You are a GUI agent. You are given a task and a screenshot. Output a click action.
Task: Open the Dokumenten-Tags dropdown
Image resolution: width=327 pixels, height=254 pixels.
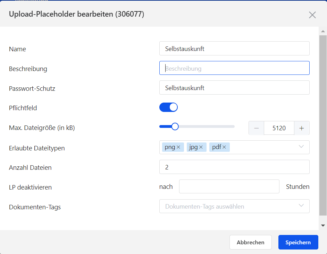click(x=234, y=206)
